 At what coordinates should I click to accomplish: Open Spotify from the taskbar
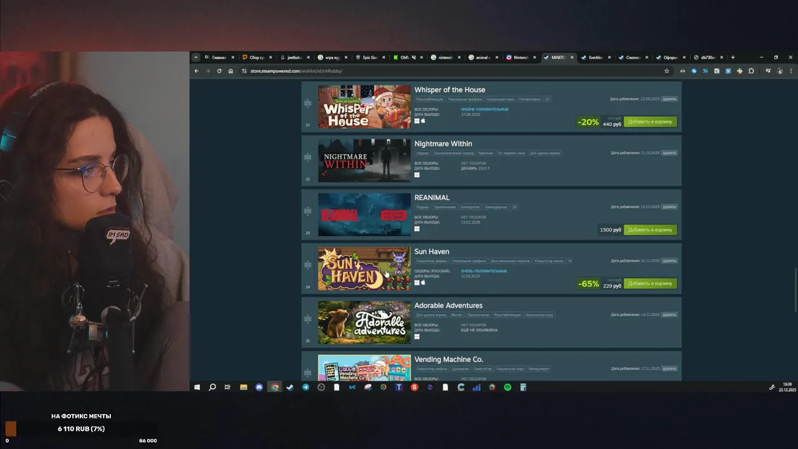pyautogui.click(x=507, y=387)
